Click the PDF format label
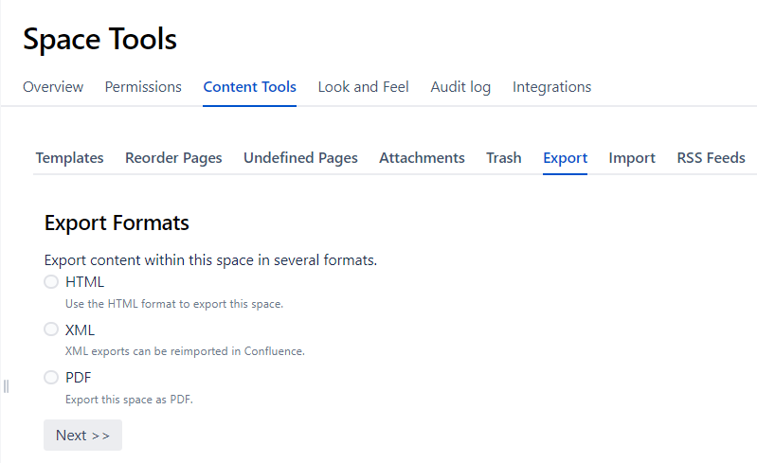Viewport: 757px width, 463px height. pyautogui.click(x=79, y=378)
